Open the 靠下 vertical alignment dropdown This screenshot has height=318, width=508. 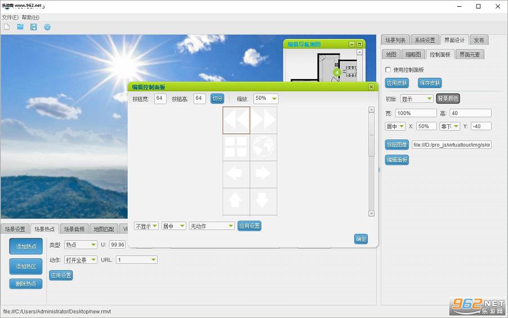449,126
